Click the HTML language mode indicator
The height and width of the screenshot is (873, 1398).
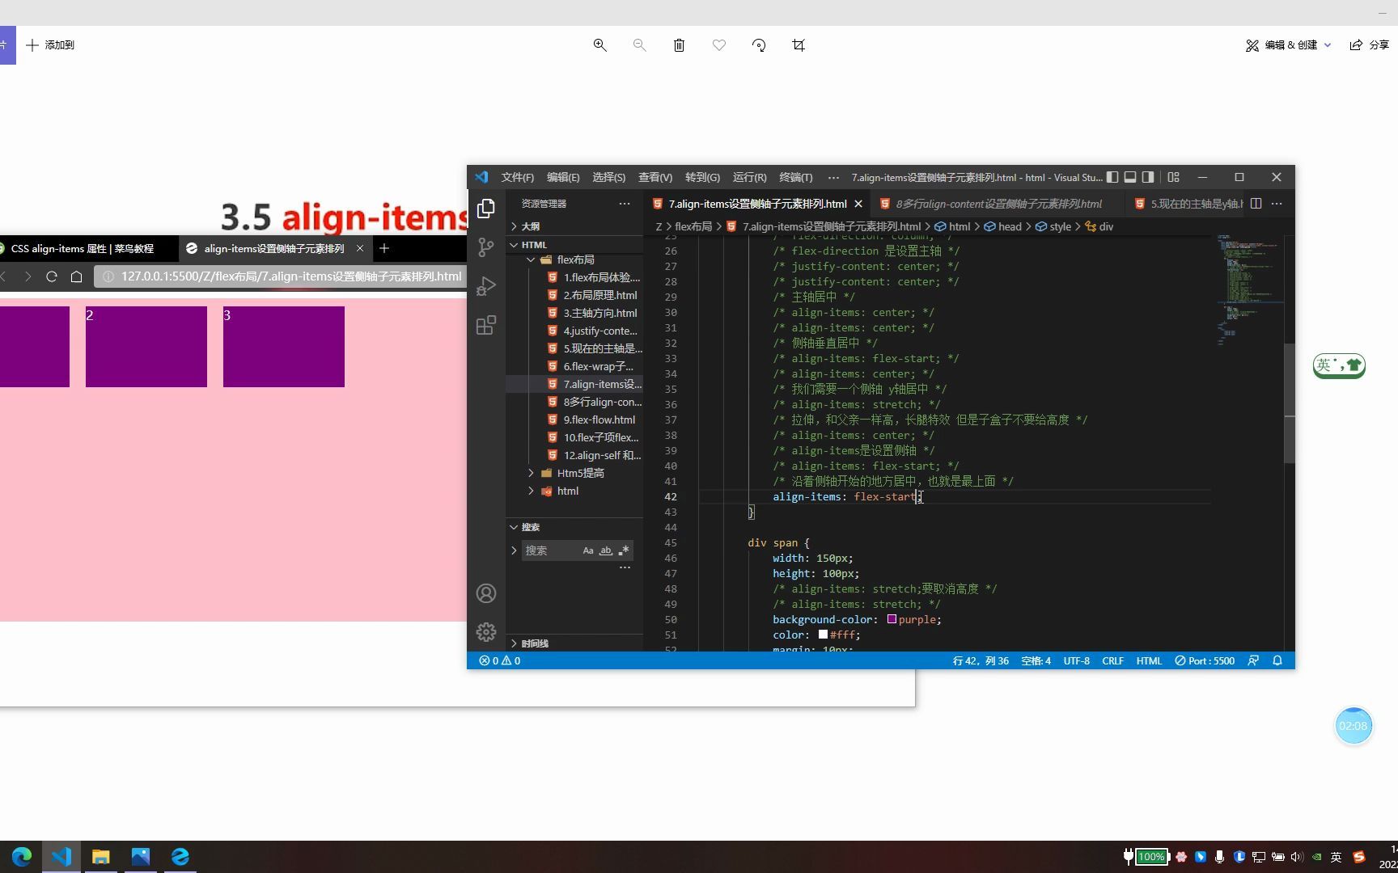click(x=1149, y=660)
